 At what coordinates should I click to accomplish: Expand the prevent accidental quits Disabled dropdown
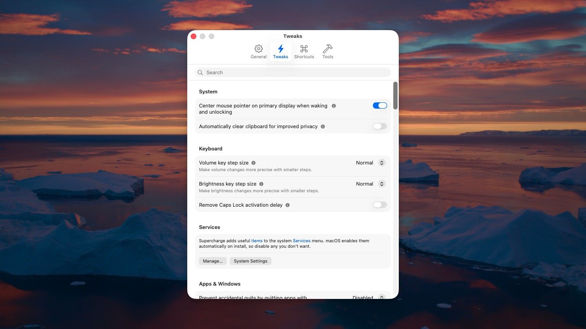[382, 297]
